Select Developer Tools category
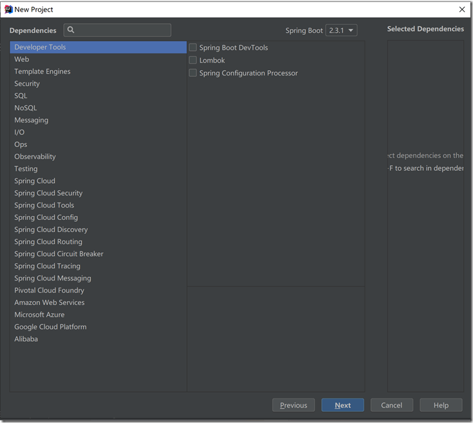 (x=98, y=47)
